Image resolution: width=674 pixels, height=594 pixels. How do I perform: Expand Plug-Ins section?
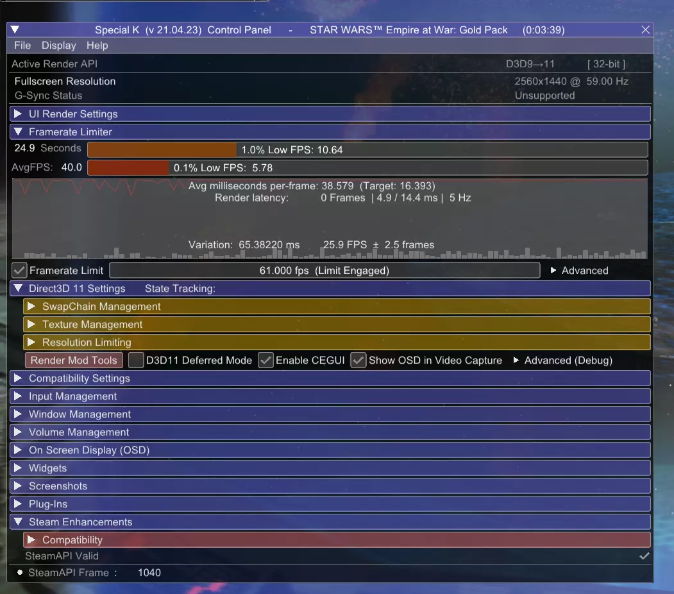[330, 504]
